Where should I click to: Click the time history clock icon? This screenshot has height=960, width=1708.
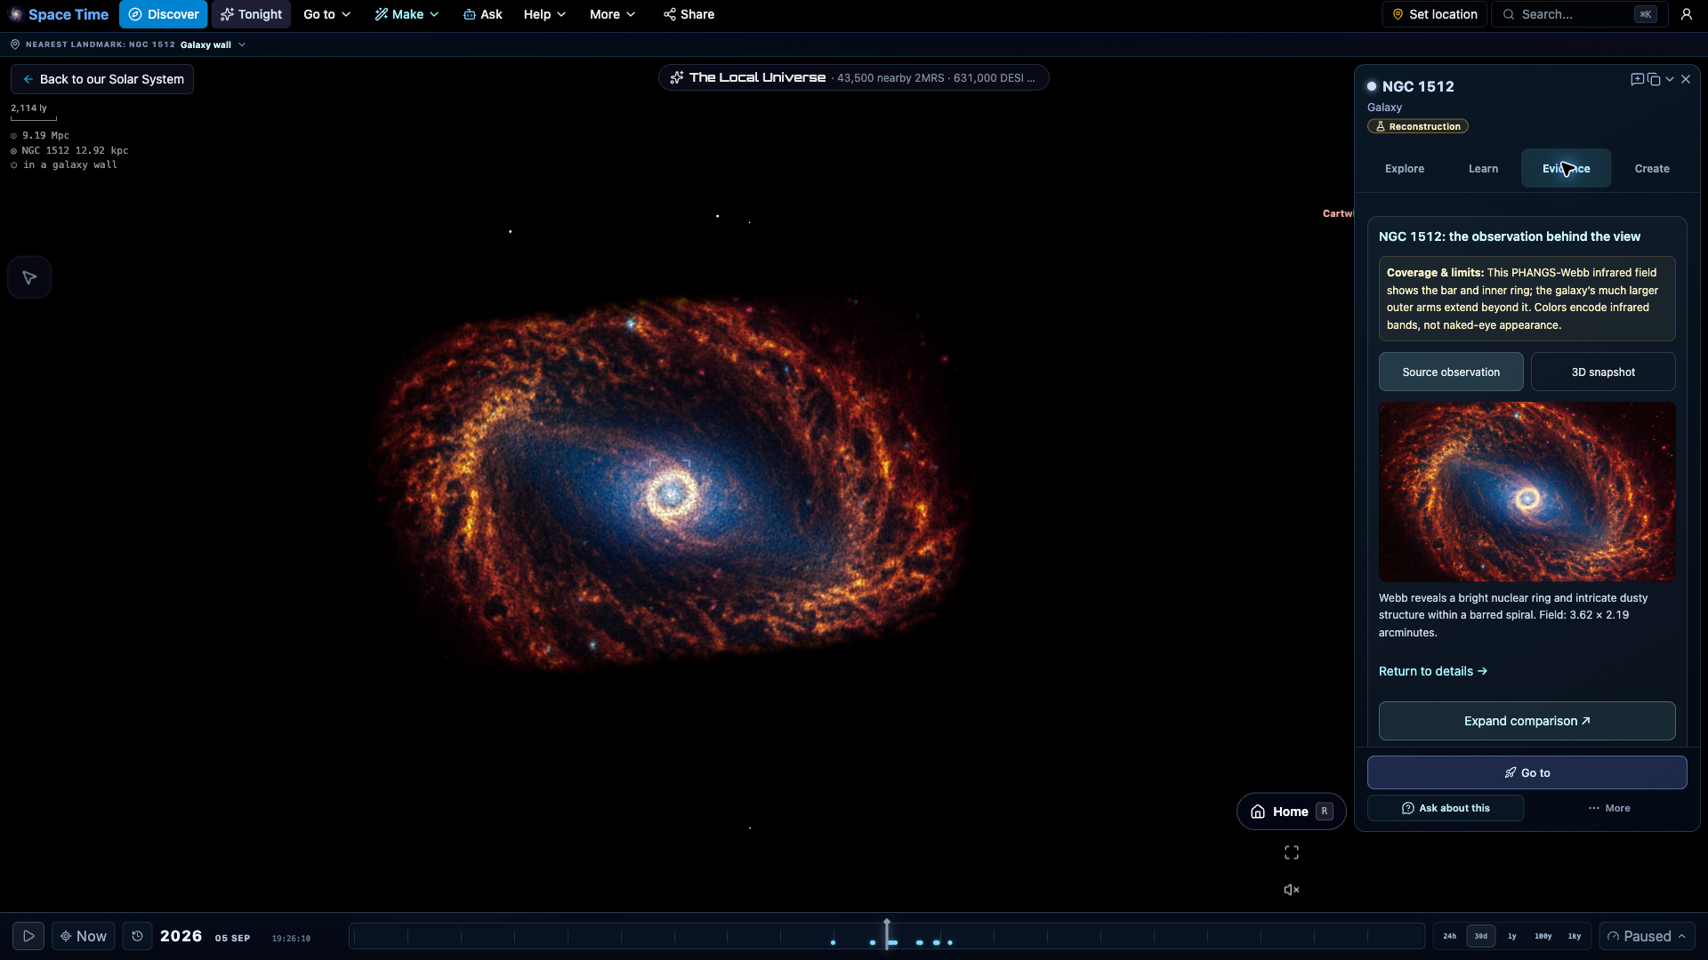click(137, 936)
